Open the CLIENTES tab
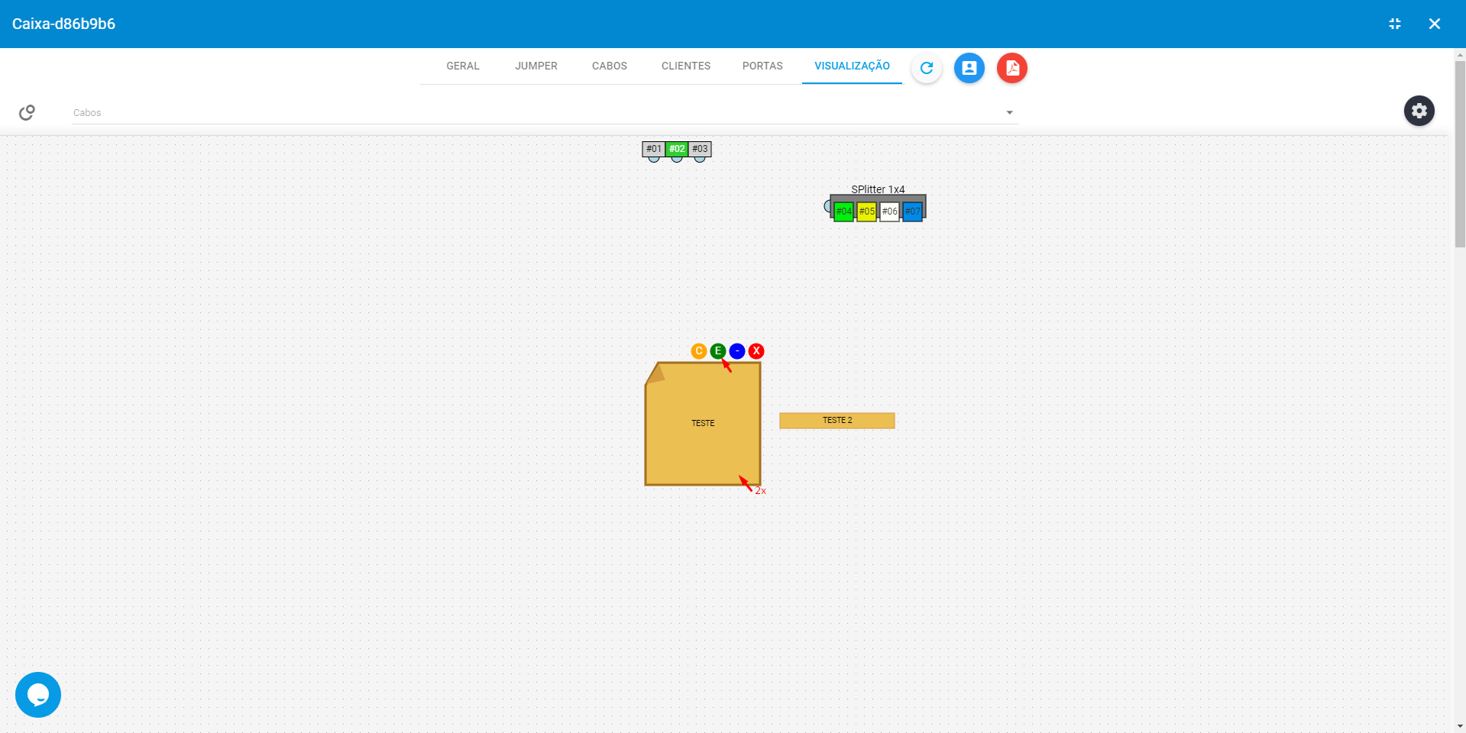The height and width of the screenshot is (733, 1466). (x=686, y=66)
